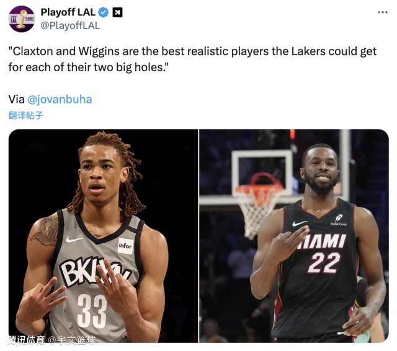The height and width of the screenshot is (351, 397).
Task: Open the Playoff LAL profile avatar
Action: pyautogui.click(x=22, y=19)
